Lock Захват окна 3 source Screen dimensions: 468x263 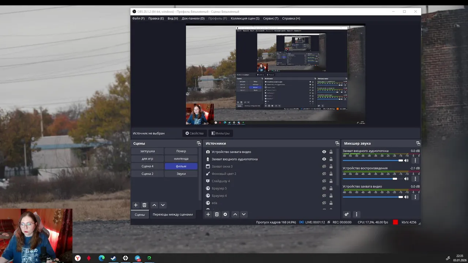point(331,167)
